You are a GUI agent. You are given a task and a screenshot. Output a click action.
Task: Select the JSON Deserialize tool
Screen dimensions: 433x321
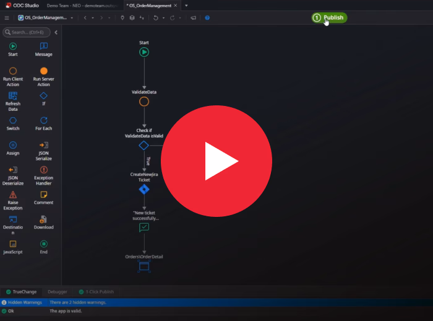point(13,176)
